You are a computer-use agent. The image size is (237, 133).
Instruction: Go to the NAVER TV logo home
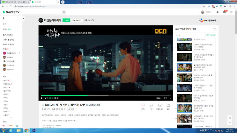point(11,12)
